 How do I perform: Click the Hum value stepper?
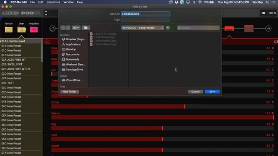pyautogui.click(x=273, y=135)
